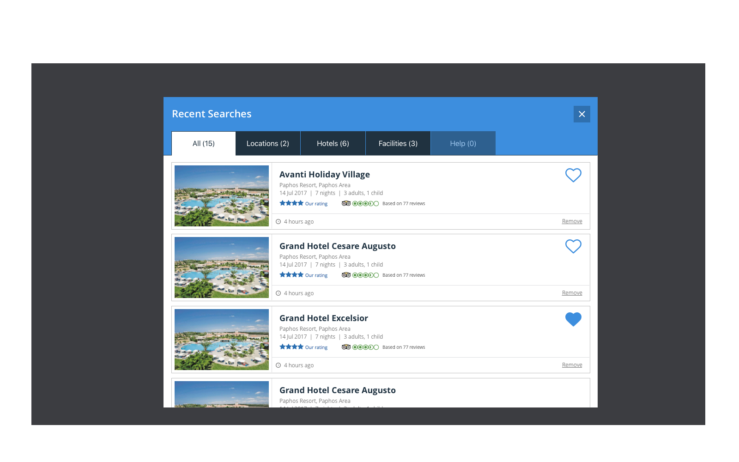Click clock icon beside Avanti's 4 hours ago

point(279,222)
